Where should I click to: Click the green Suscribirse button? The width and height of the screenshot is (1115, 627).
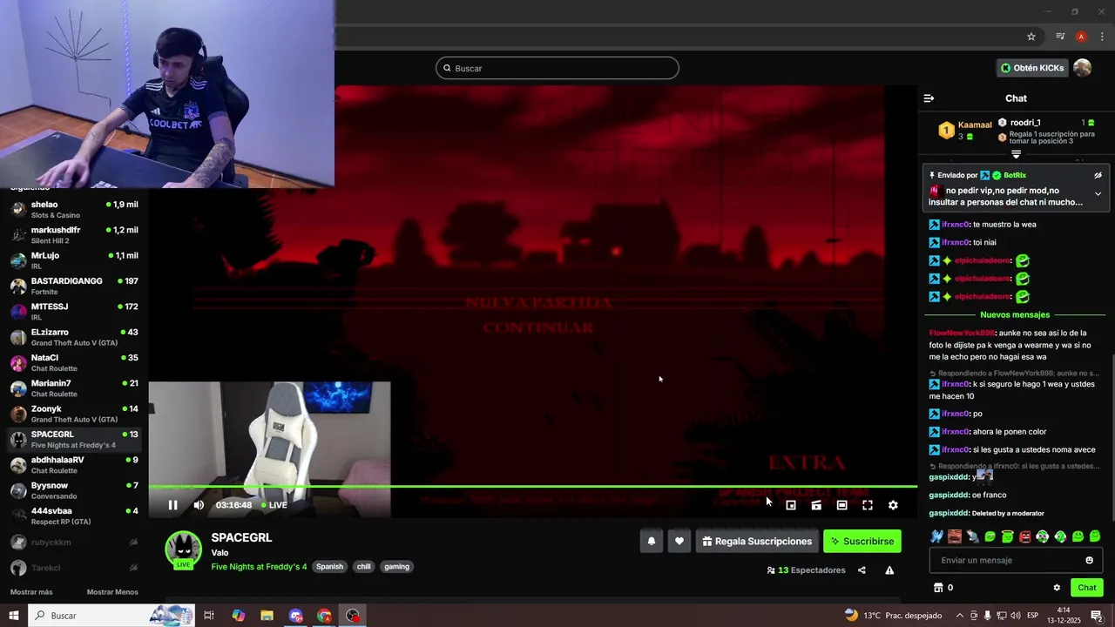862,541
